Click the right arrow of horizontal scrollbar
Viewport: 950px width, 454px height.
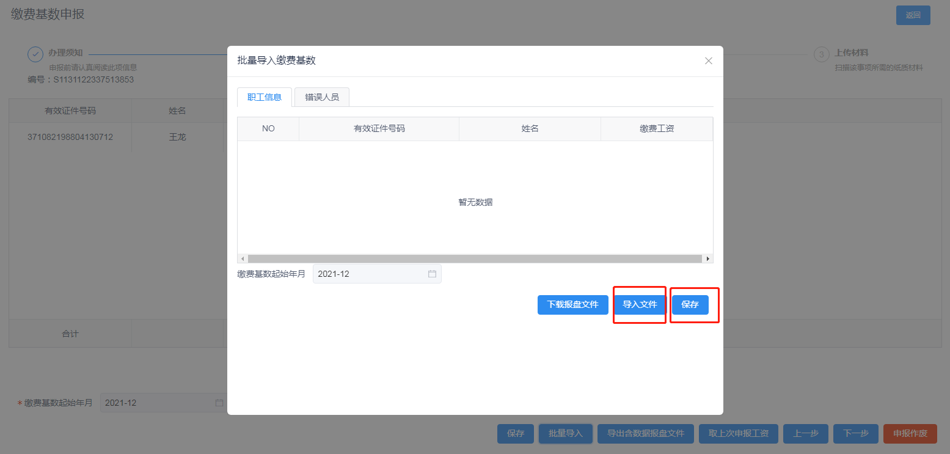[707, 258]
